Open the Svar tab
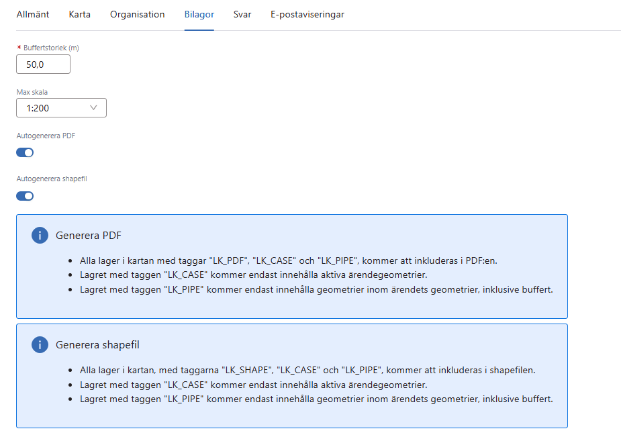This screenshot has height=439, width=621. coord(242,14)
